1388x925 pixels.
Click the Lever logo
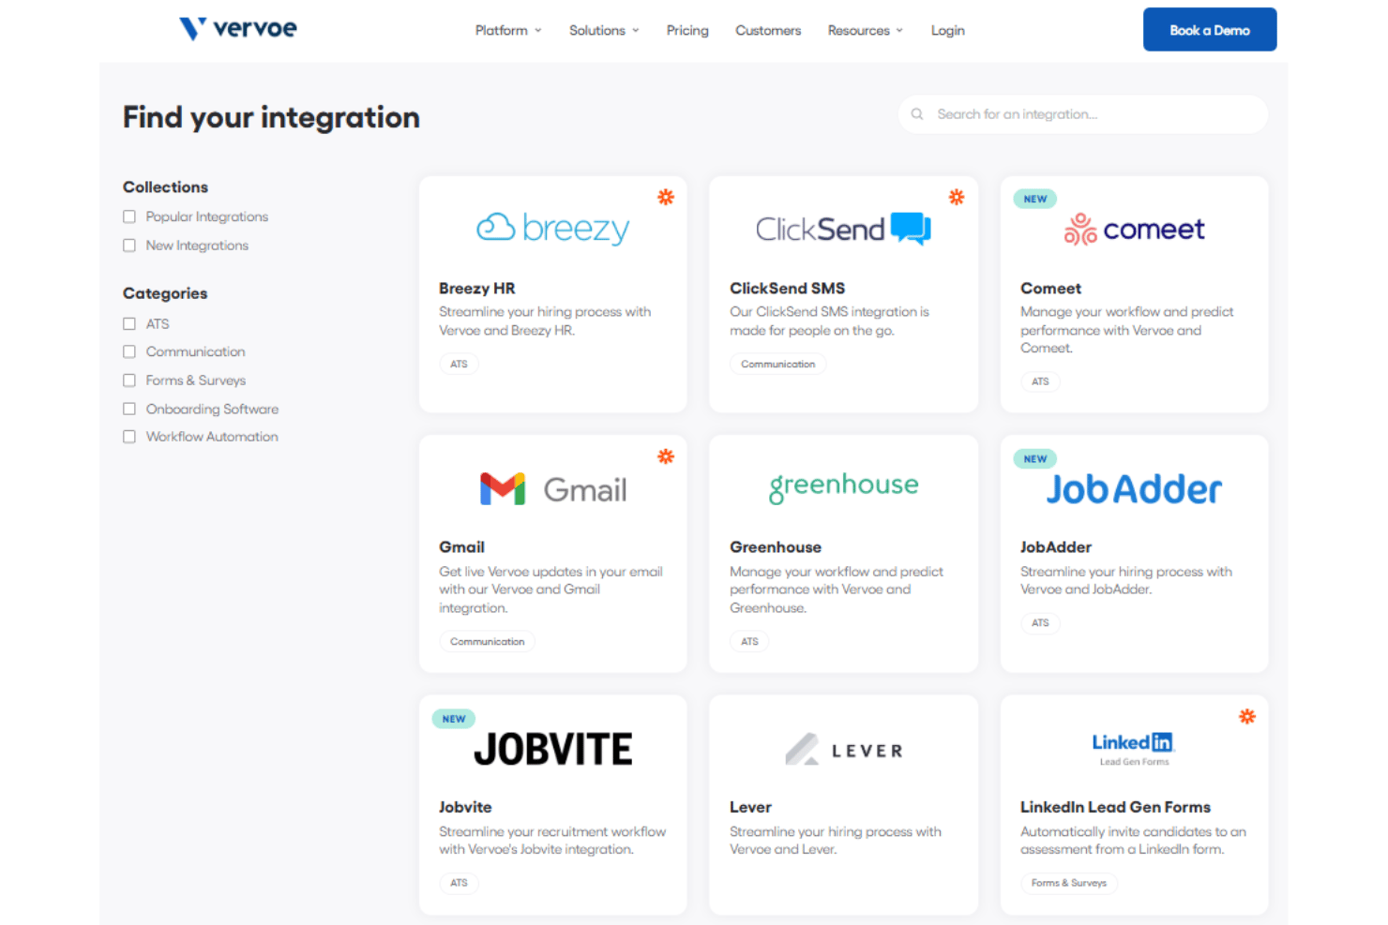(x=843, y=750)
